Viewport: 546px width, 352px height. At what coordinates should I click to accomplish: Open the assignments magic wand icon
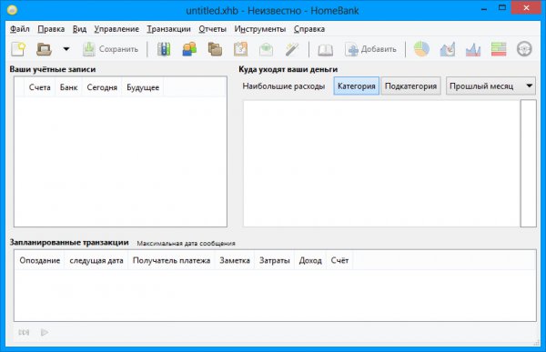tap(292, 49)
